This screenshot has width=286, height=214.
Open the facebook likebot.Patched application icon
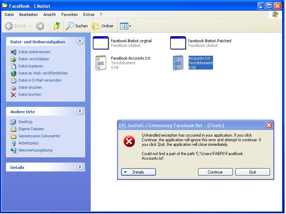click(x=178, y=43)
